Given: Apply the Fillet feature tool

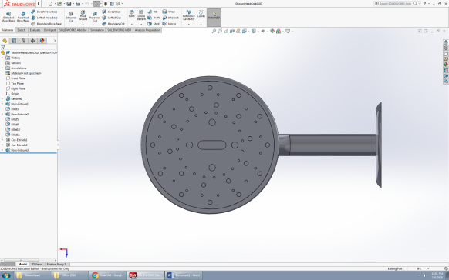Looking at the screenshot, I should click(x=131, y=14).
